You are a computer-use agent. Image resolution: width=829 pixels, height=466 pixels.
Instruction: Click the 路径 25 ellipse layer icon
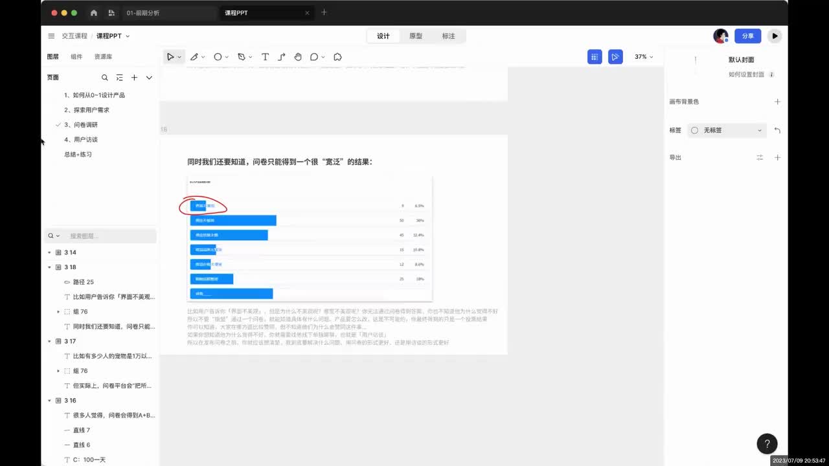tap(67, 282)
